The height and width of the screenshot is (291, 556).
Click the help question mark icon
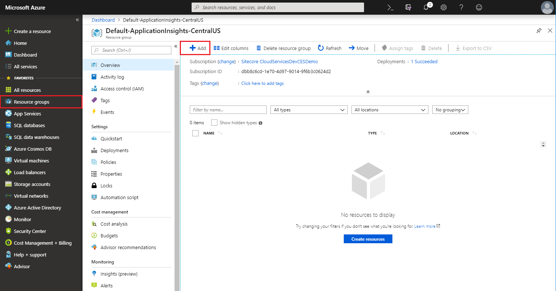click(461, 7)
